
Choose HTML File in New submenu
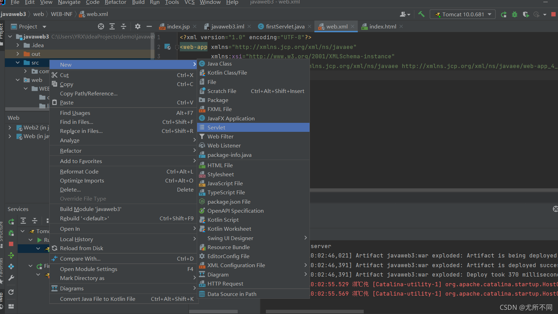pos(253,165)
